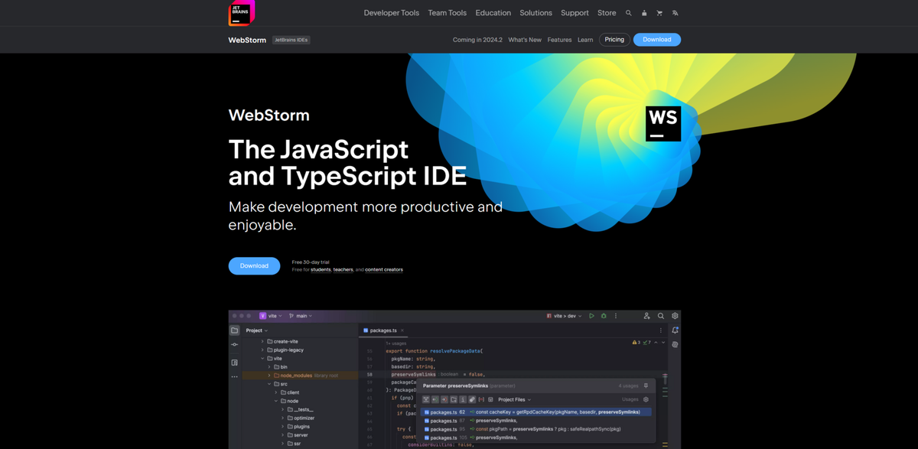Image resolution: width=918 pixels, height=449 pixels.
Task: Pin the preserveSymlinks usages popup
Action: 646,386
